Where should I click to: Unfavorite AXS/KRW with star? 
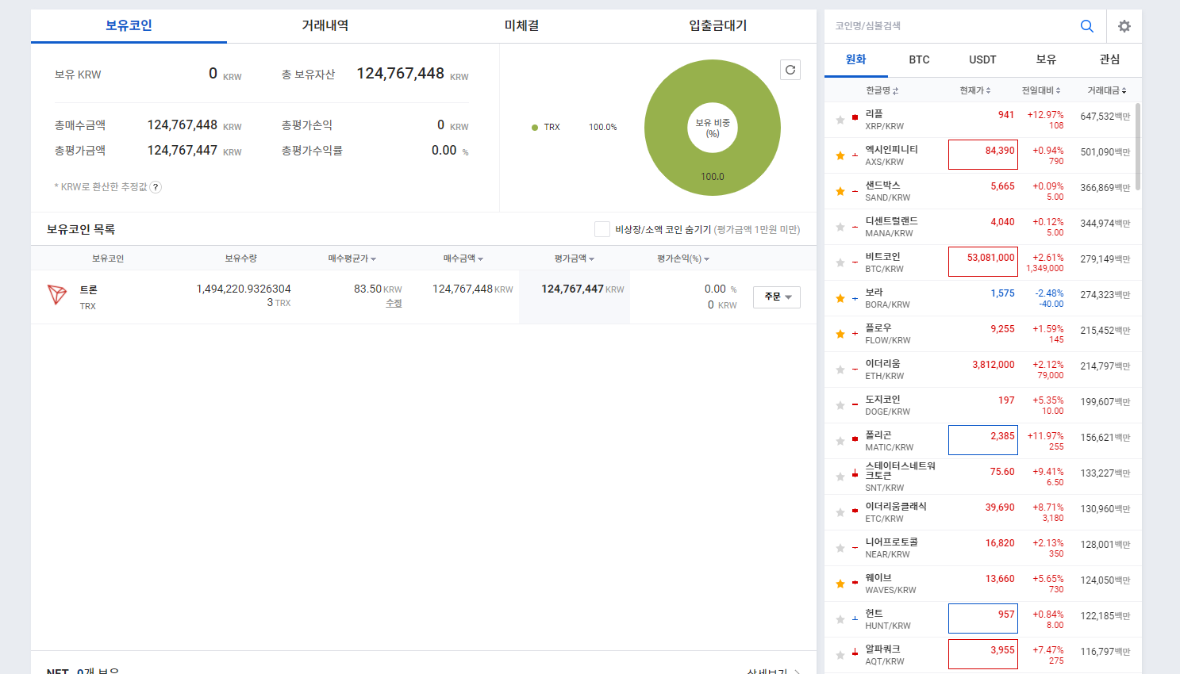click(840, 155)
